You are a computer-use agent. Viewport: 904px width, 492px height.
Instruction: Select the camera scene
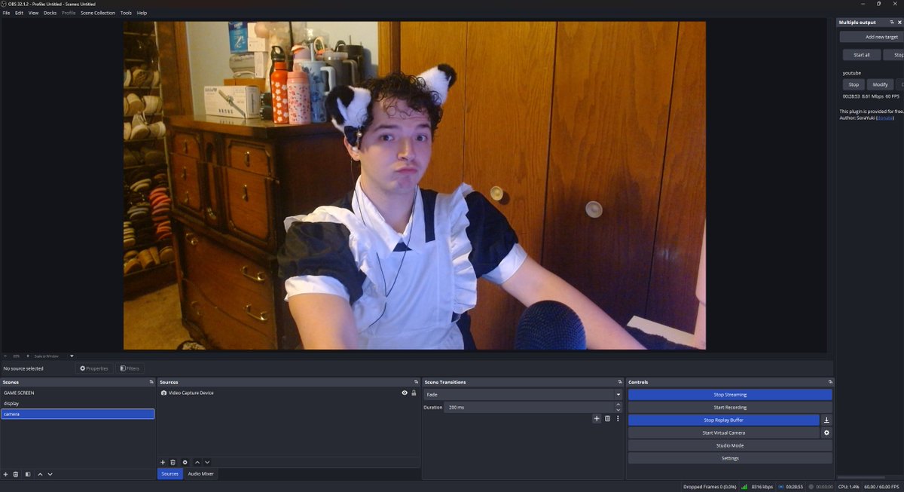(78, 414)
